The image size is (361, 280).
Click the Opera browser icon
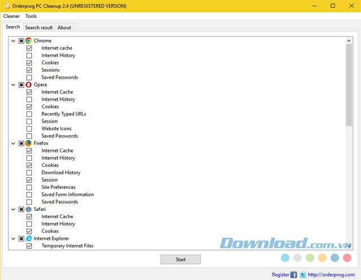coord(29,85)
